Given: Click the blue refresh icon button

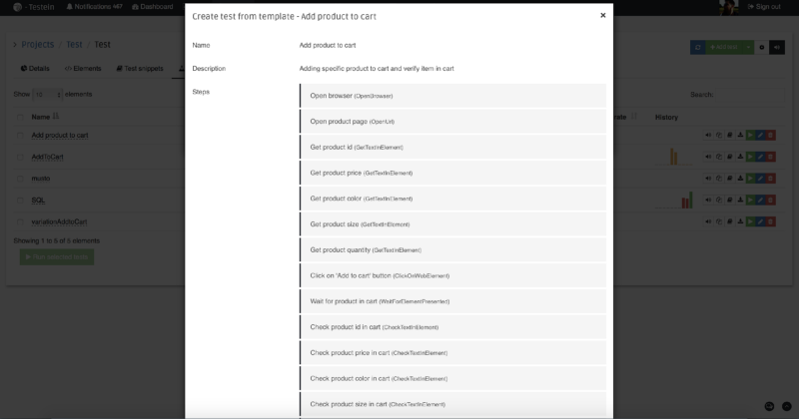Looking at the screenshot, I should click(x=697, y=47).
